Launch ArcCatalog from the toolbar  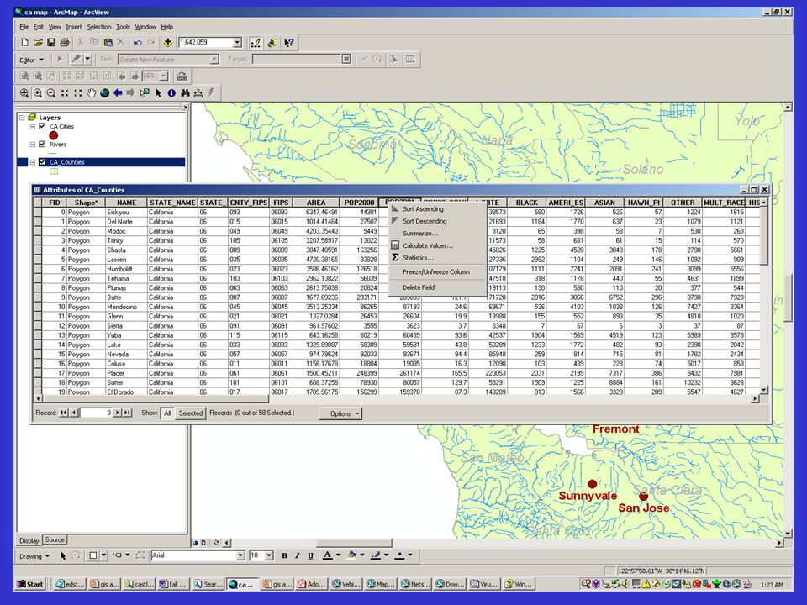click(x=272, y=43)
